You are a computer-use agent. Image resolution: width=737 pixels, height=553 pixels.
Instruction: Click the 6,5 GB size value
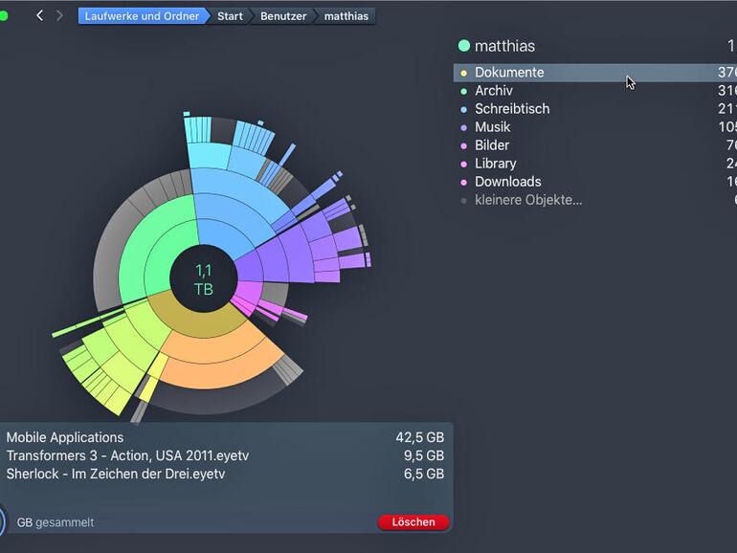(424, 474)
